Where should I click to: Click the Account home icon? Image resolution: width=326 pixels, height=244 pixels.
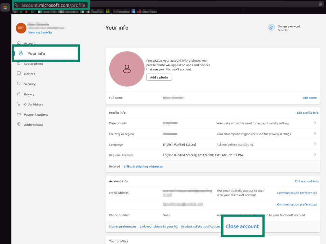tap(19, 43)
